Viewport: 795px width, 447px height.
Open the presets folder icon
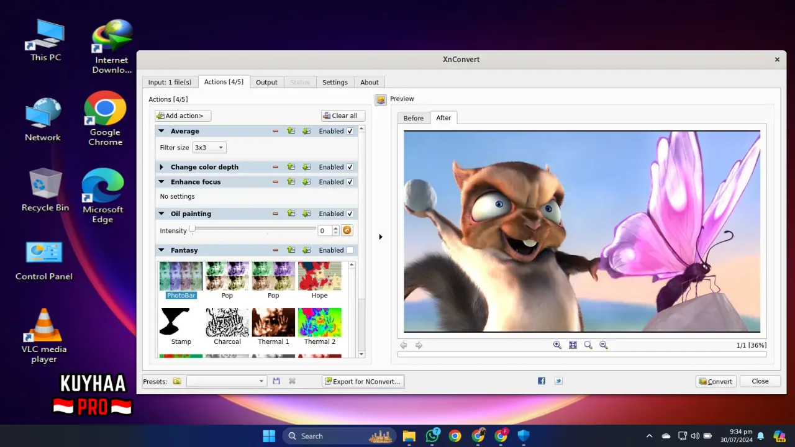[x=177, y=381]
